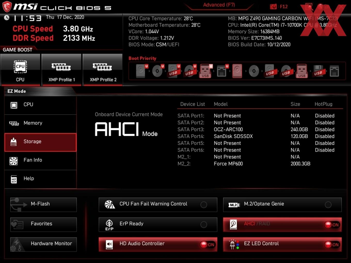
Task: Select the legacy USB key boot icon
Action: coord(302,71)
